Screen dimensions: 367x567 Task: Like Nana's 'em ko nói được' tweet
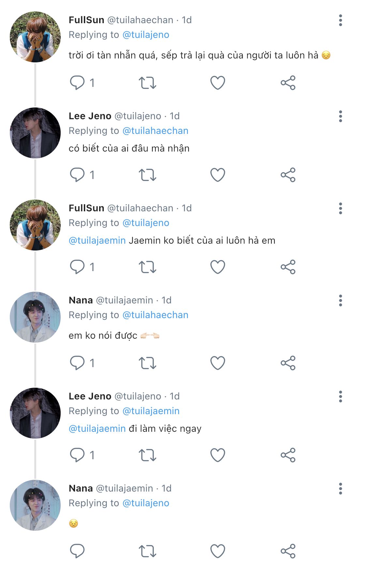(218, 363)
